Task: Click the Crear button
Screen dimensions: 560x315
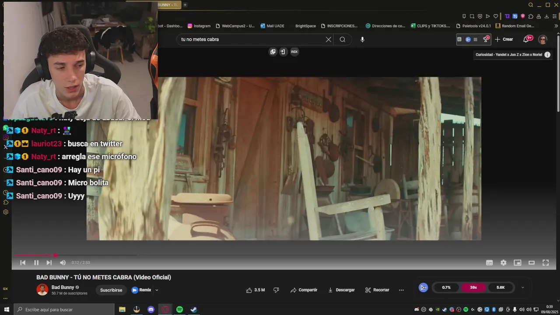Action: pos(504,39)
